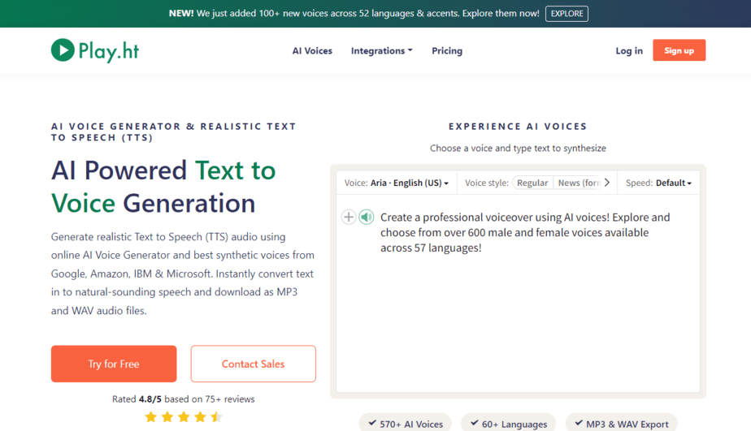
Task: Click the star rating row
Action: coord(183,417)
